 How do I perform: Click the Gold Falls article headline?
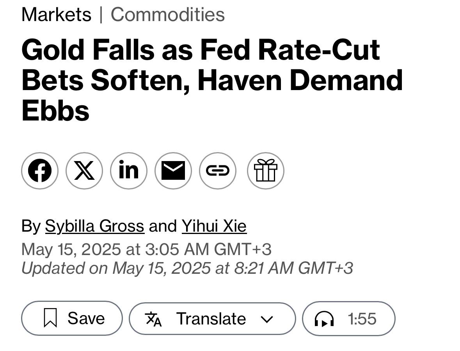tap(212, 80)
